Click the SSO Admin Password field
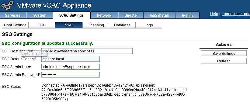The height and width of the screenshot is (109, 250). coord(71,74)
